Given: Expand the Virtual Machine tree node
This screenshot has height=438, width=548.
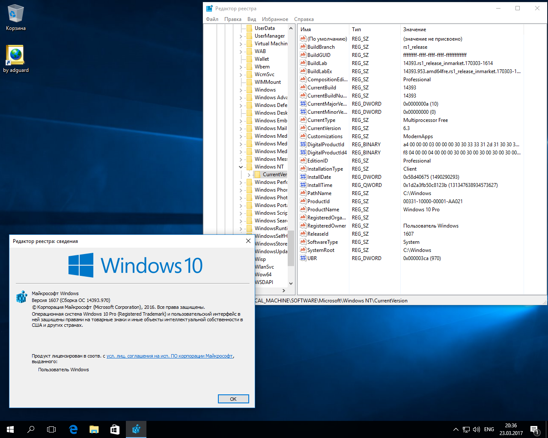Looking at the screenshot, I should coord(241,44).
